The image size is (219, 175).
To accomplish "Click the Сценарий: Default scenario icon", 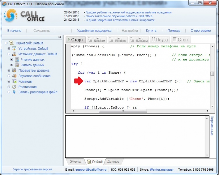I will pos(11,43).
